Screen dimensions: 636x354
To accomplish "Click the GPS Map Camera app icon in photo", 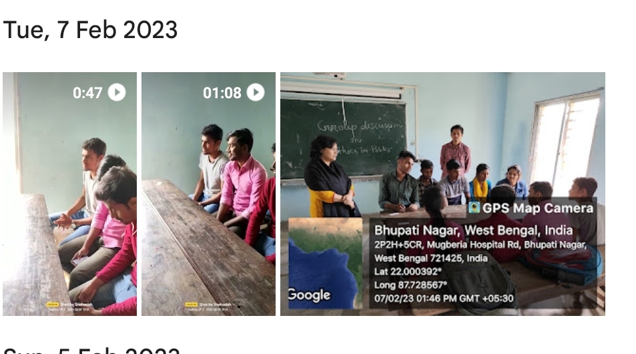I will pos(474,208).
